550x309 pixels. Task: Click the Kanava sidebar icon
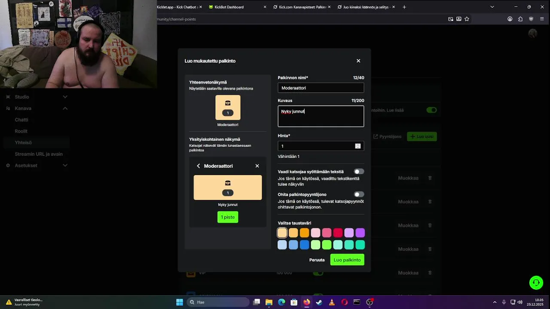8,109
